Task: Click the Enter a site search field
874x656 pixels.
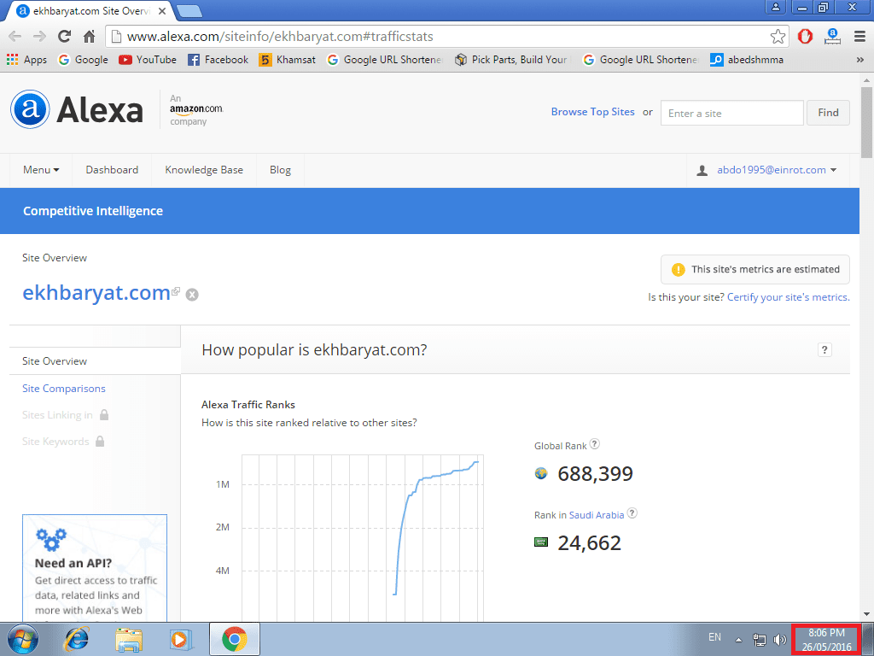Action: click(x=731, y=114)
